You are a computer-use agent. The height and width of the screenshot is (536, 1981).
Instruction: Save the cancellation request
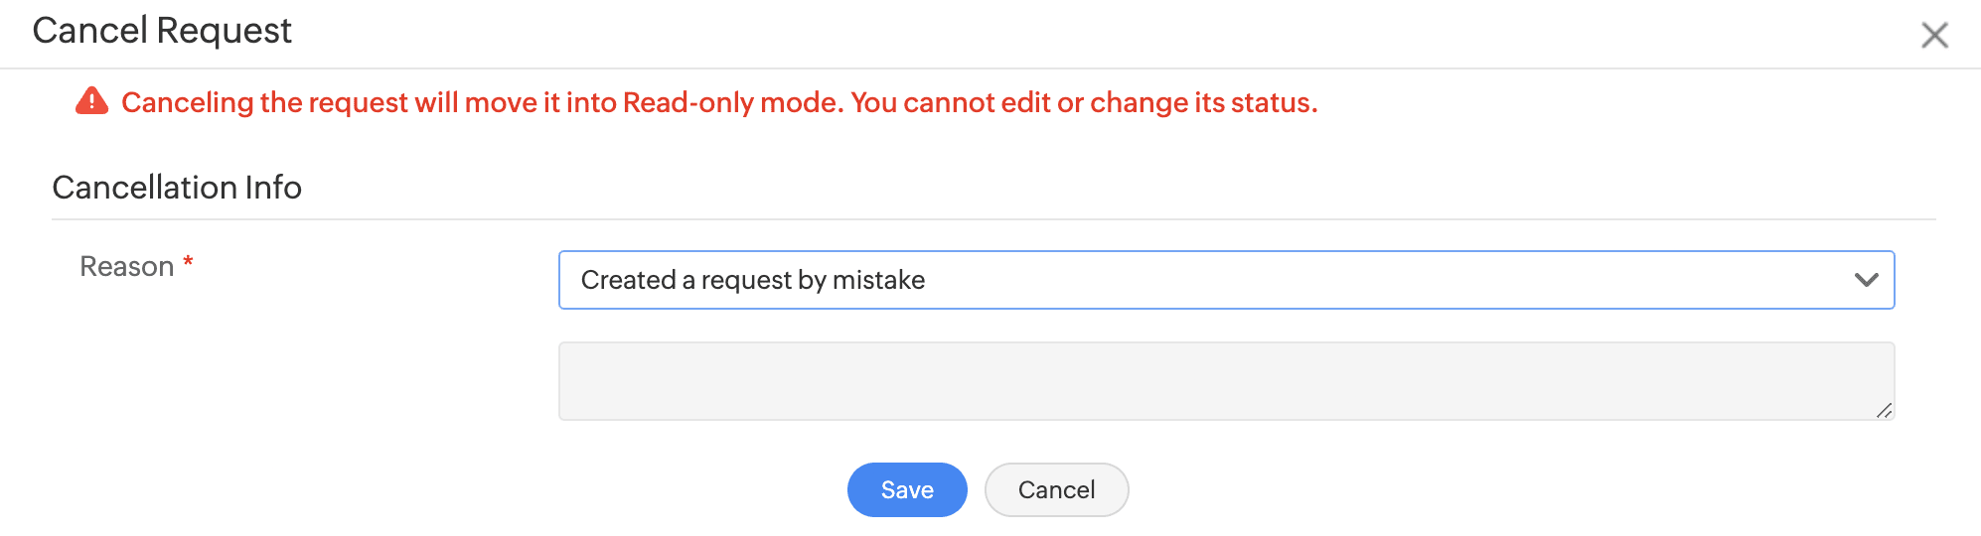tap(906, 489)
